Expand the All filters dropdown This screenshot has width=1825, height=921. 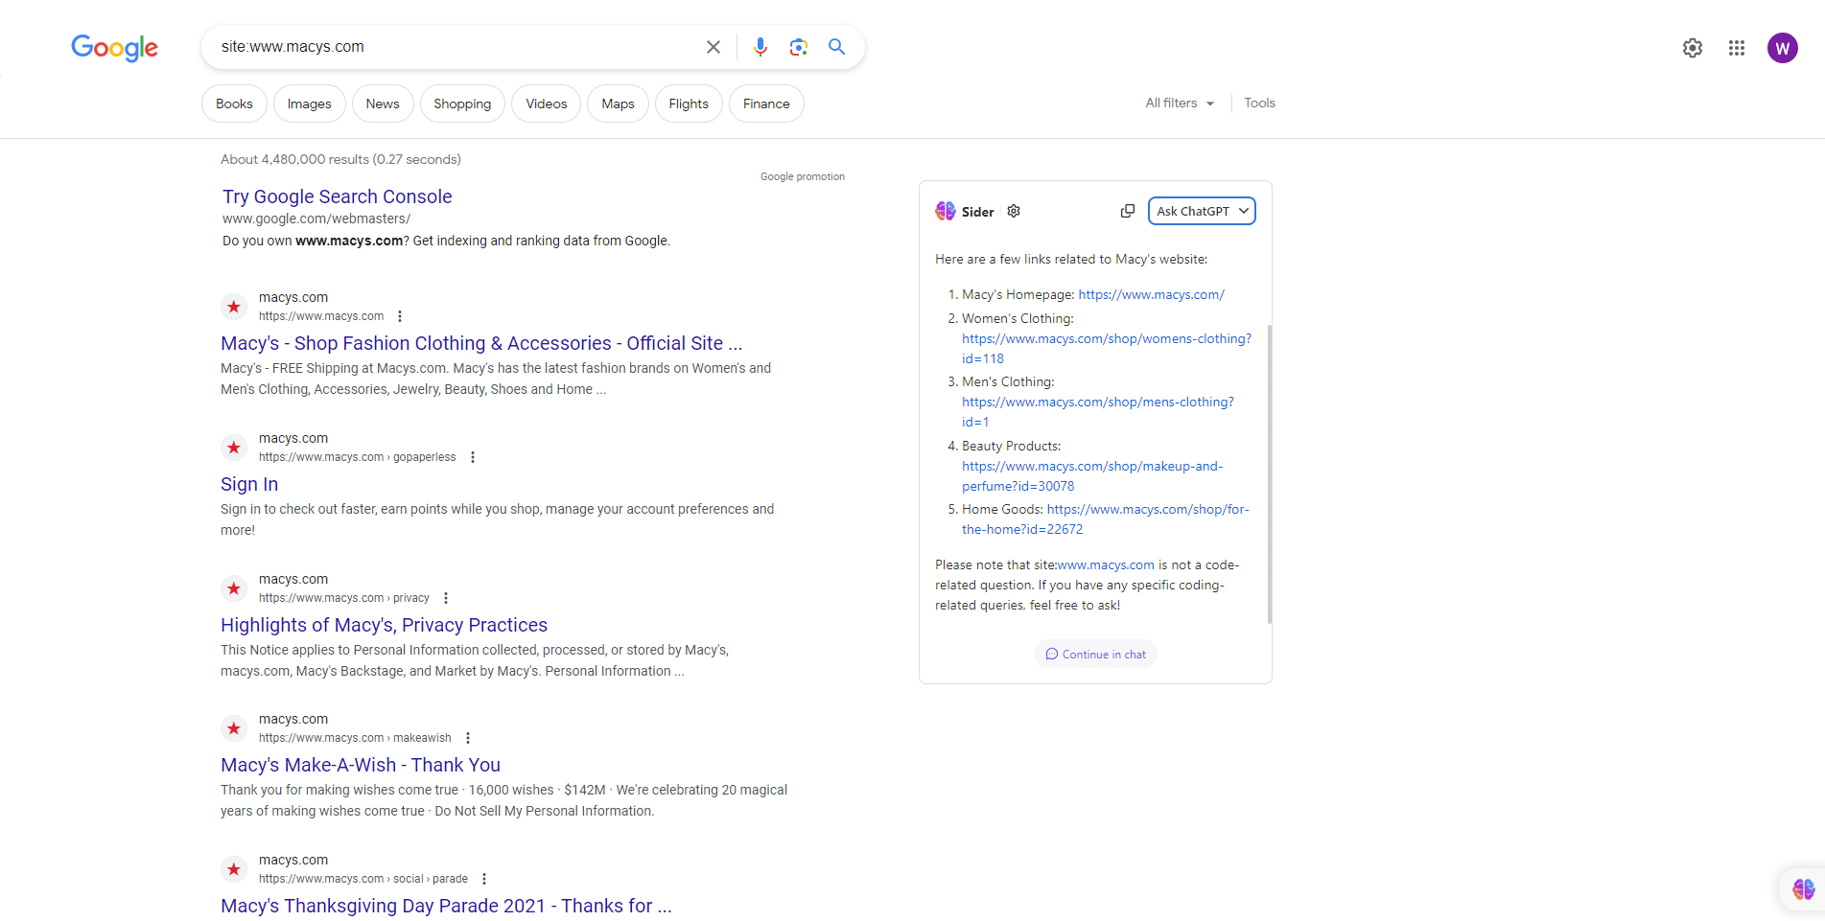(x=1180, y=104)
